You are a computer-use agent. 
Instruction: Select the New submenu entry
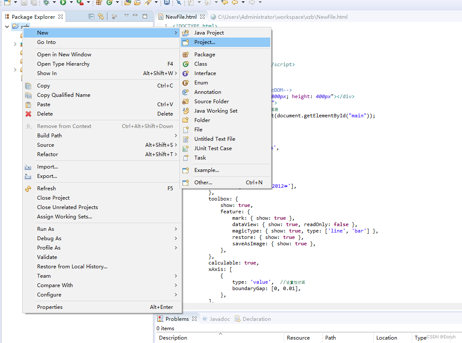pyautogui.click(x=102, y=33)
